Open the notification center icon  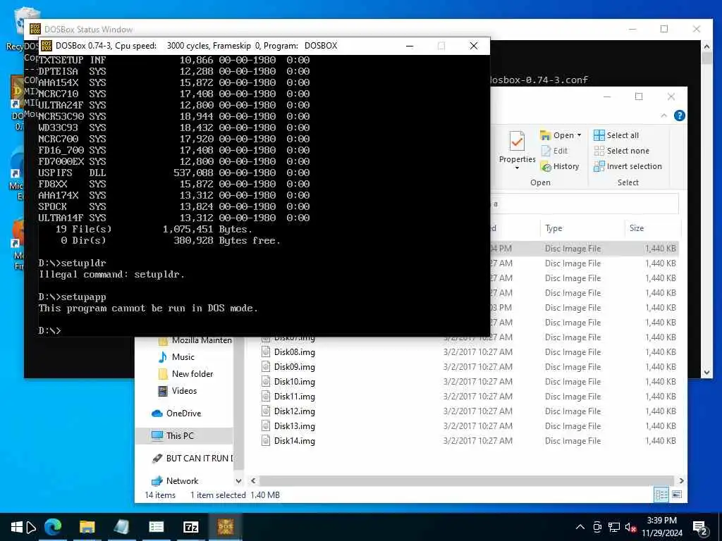point(699,527)
